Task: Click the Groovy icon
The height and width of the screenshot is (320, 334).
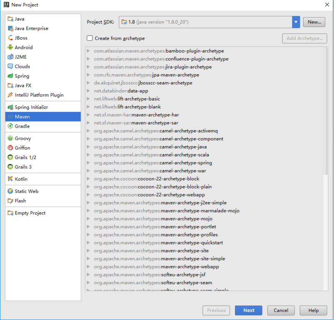Action: 10,139
